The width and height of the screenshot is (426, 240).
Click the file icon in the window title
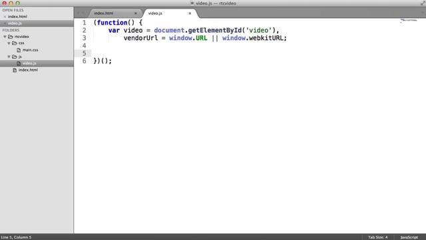point(192,3)
